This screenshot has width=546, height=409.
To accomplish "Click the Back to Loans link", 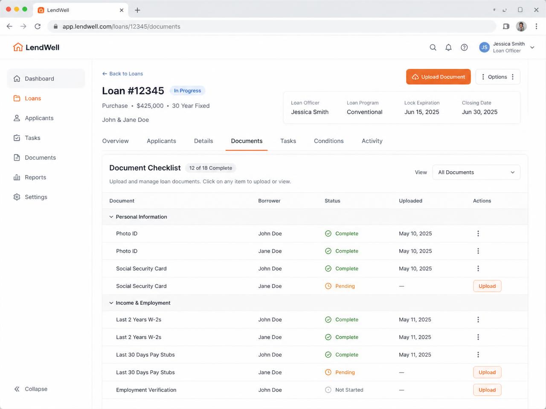I will (x=122, y=74).
